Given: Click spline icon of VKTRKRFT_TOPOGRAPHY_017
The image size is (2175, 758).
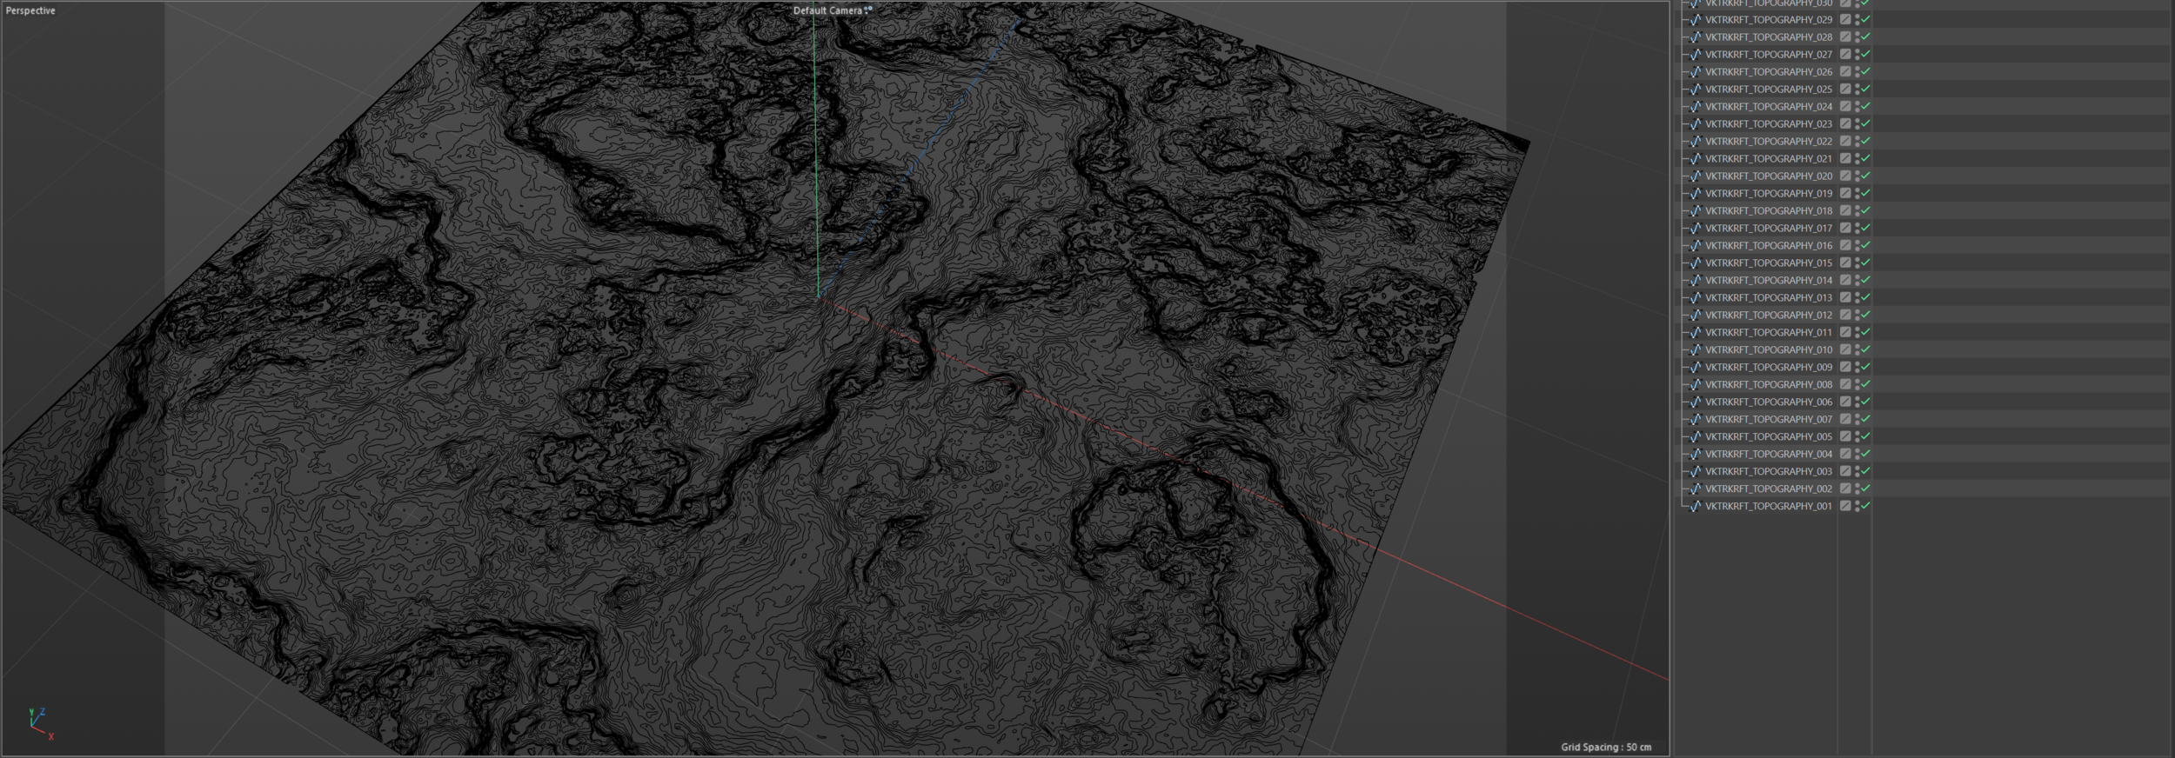Looking at the screenshot, I should (1696, 229).
